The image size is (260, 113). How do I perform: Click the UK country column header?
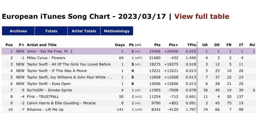(205, 45)
